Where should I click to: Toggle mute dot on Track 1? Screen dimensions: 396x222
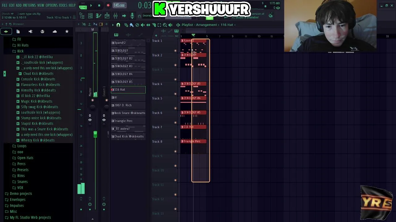click(175, 51)
